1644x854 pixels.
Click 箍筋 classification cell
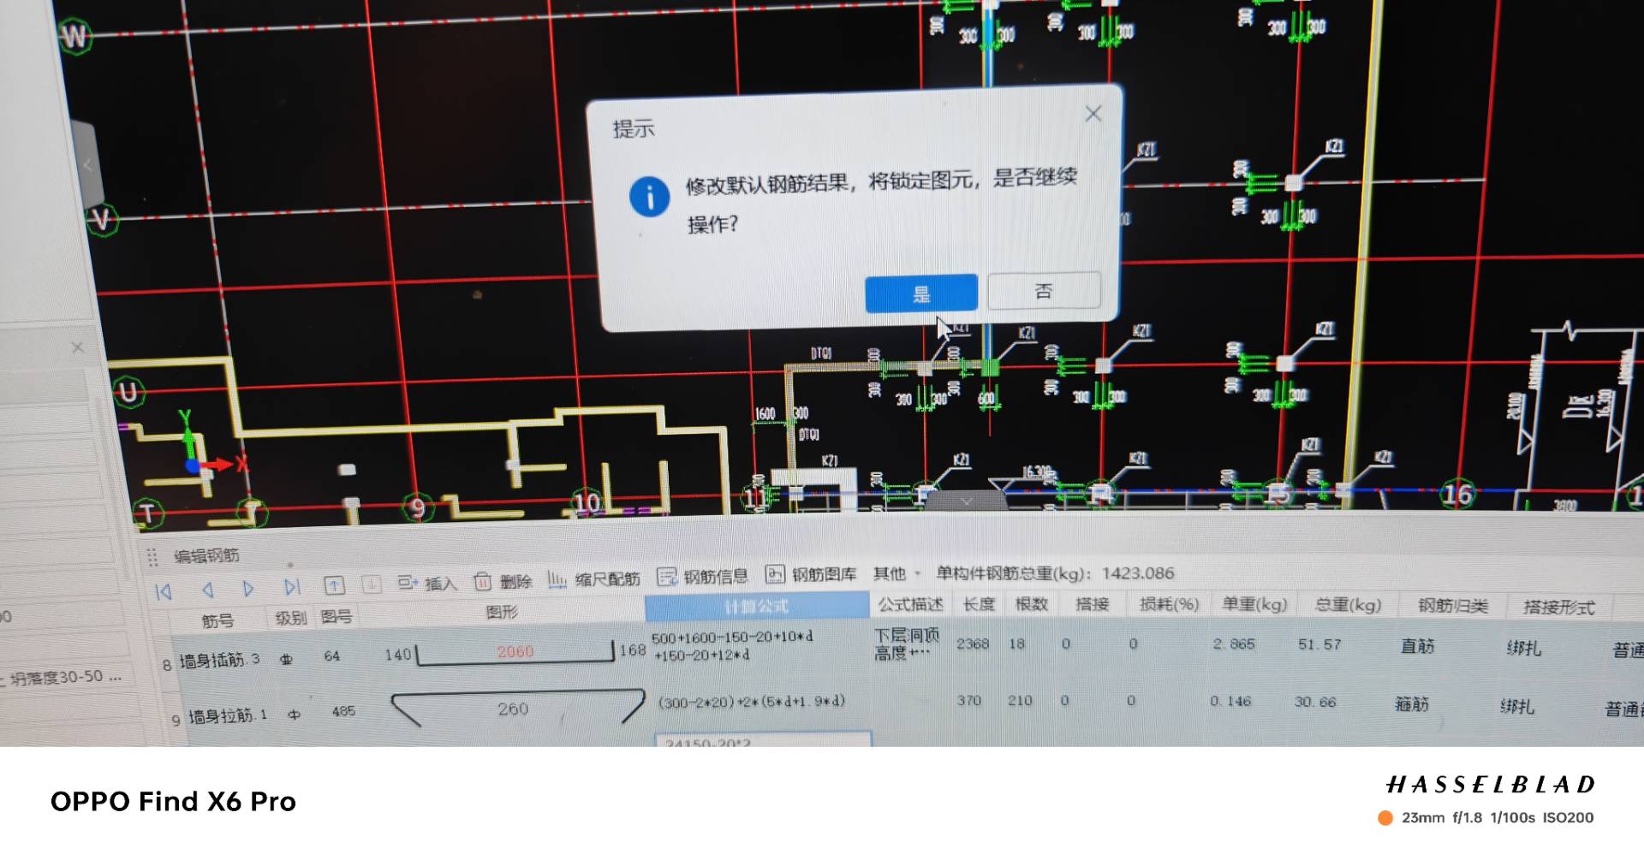pos(1412,704)
